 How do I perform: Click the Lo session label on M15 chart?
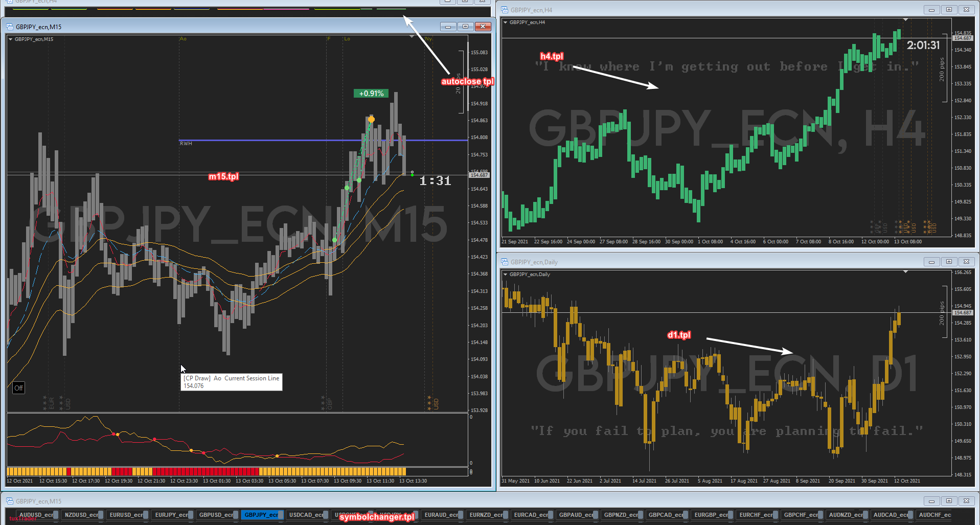(x=347, y=39)
